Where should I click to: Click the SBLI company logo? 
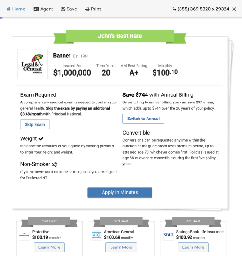coord(168,235)
